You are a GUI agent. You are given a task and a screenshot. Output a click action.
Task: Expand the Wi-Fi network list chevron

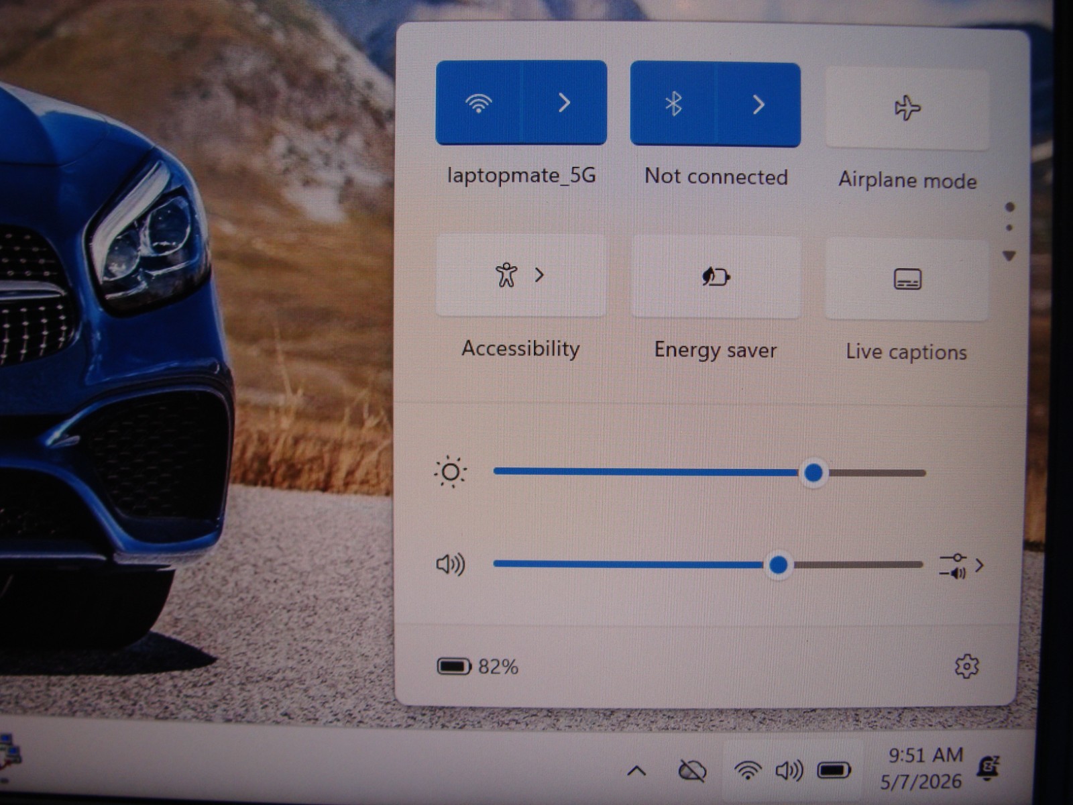564,103
